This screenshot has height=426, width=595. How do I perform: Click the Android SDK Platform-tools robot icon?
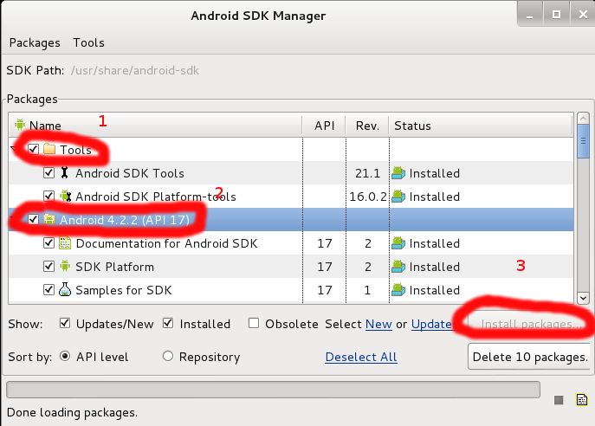click(x=65, y=197)
